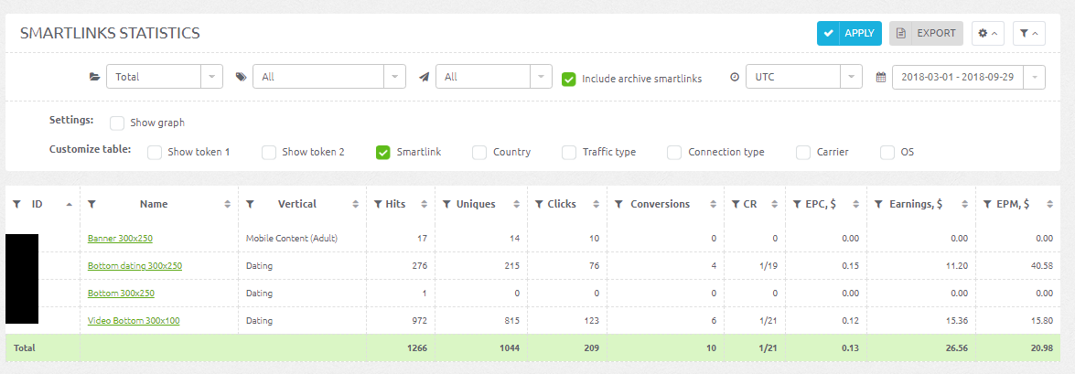Uncheck Include archive smartlinks
The width and height of the screenshot is (1075, 374).
pos(568,79)
